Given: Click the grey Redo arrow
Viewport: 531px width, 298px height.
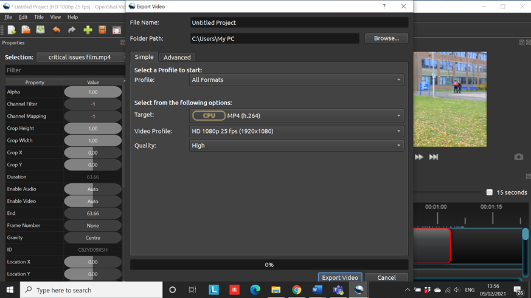Looking at the screenshot, I should tap(71, 30).
